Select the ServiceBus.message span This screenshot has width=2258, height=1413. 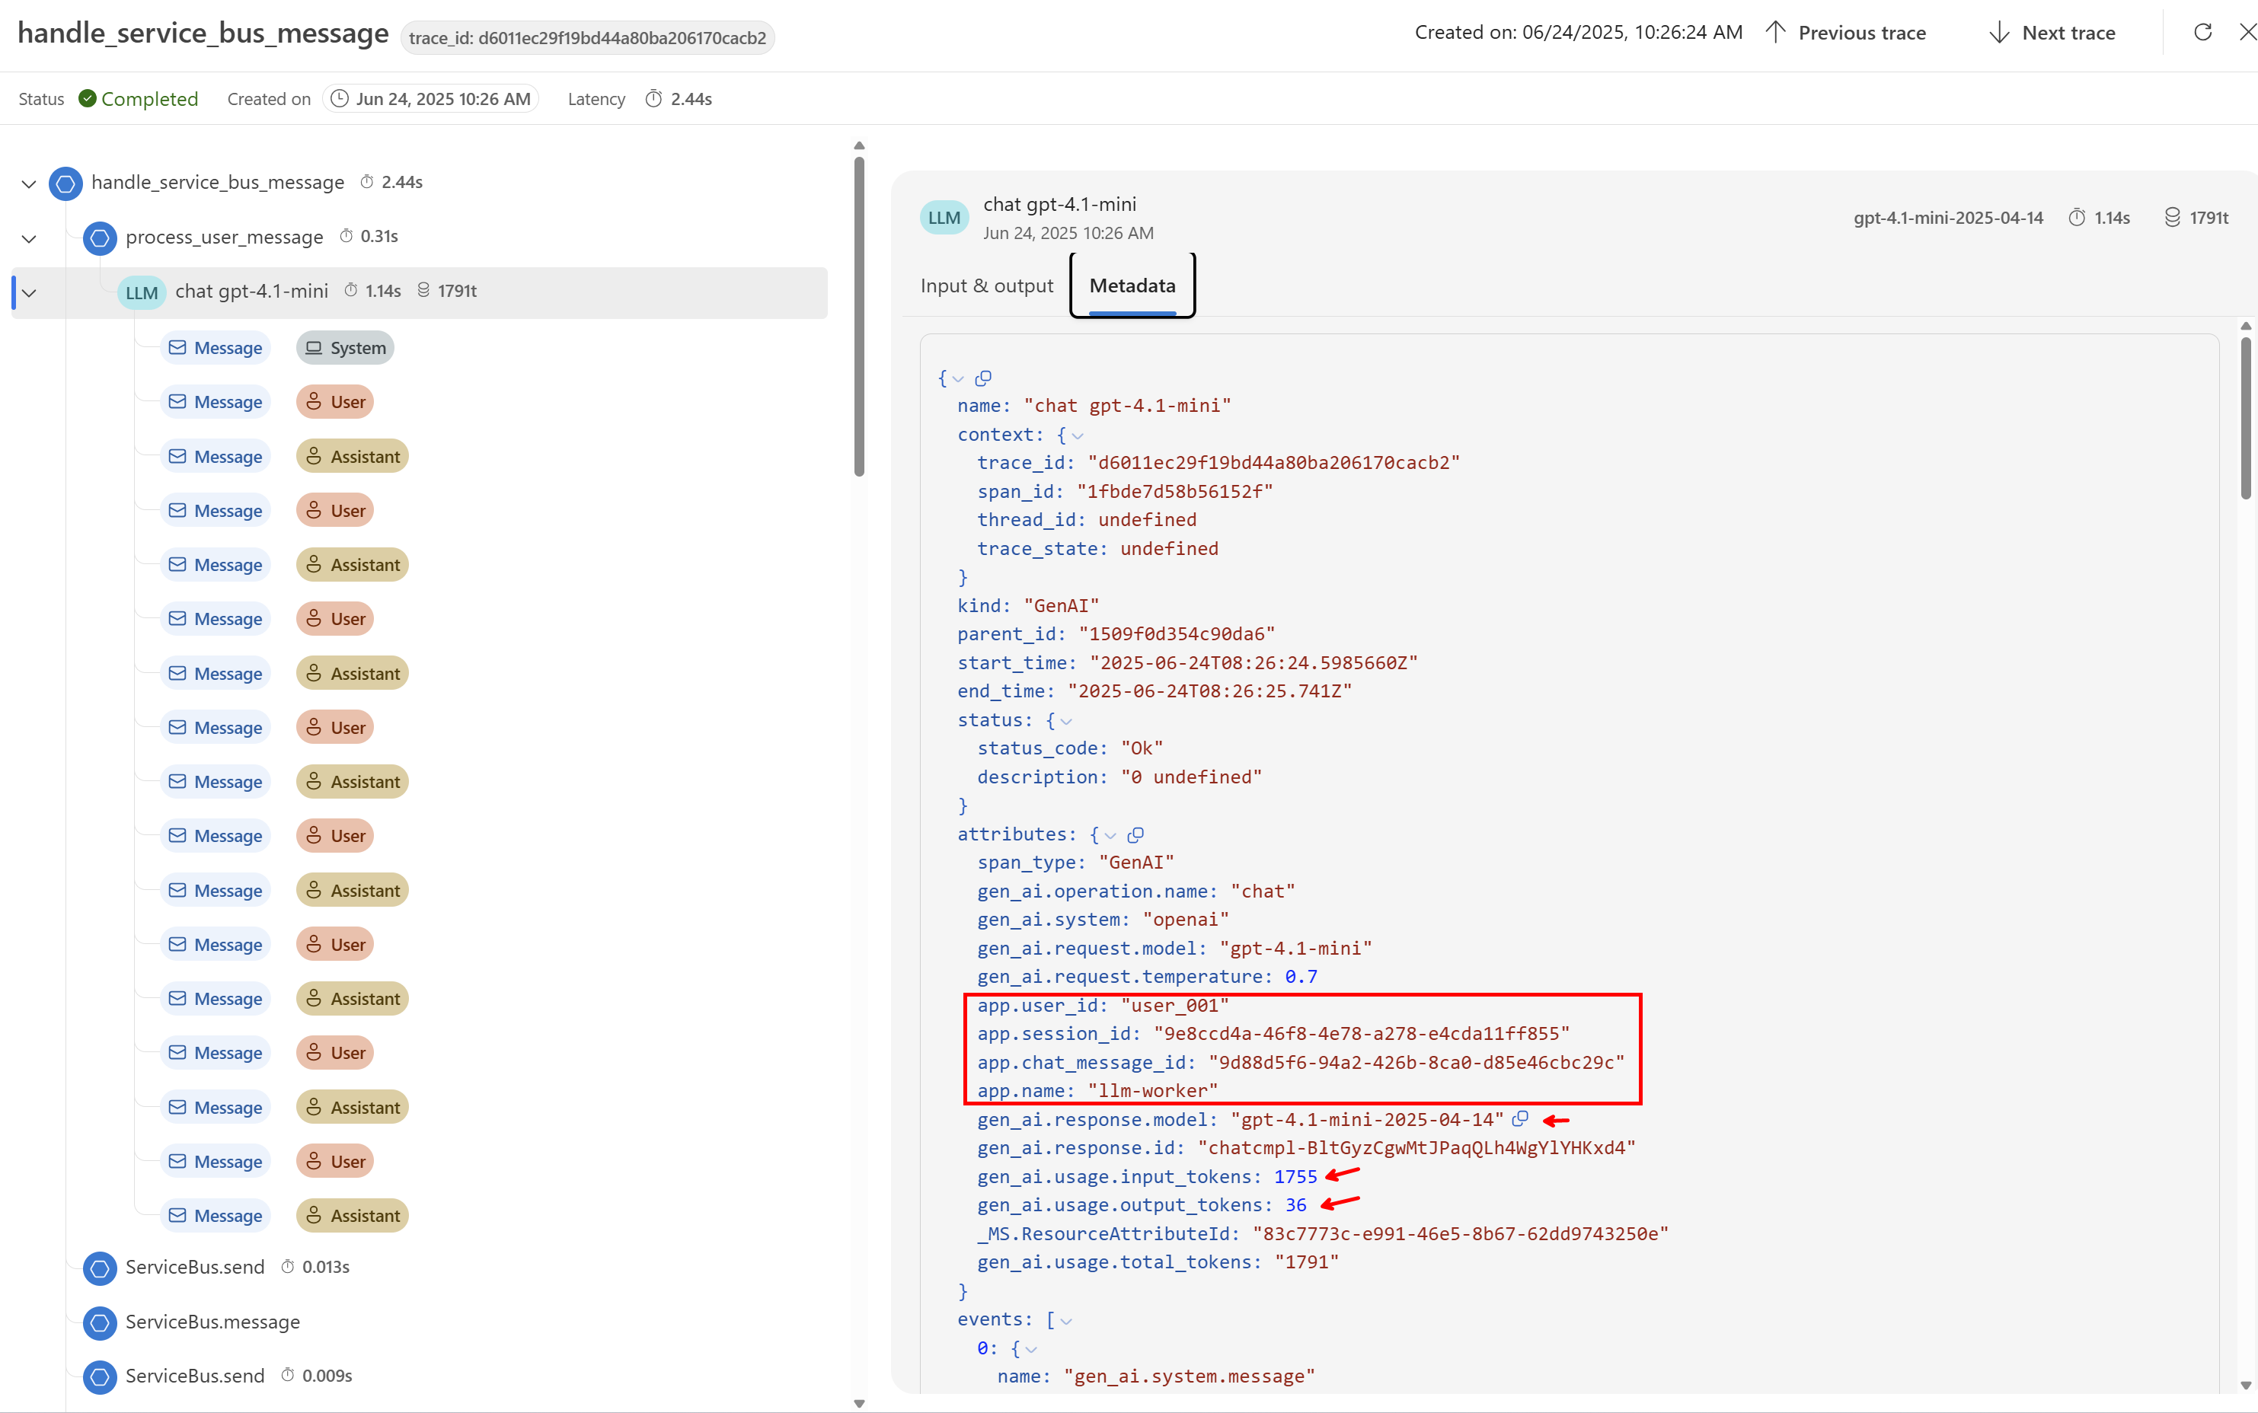[212, 1322]
